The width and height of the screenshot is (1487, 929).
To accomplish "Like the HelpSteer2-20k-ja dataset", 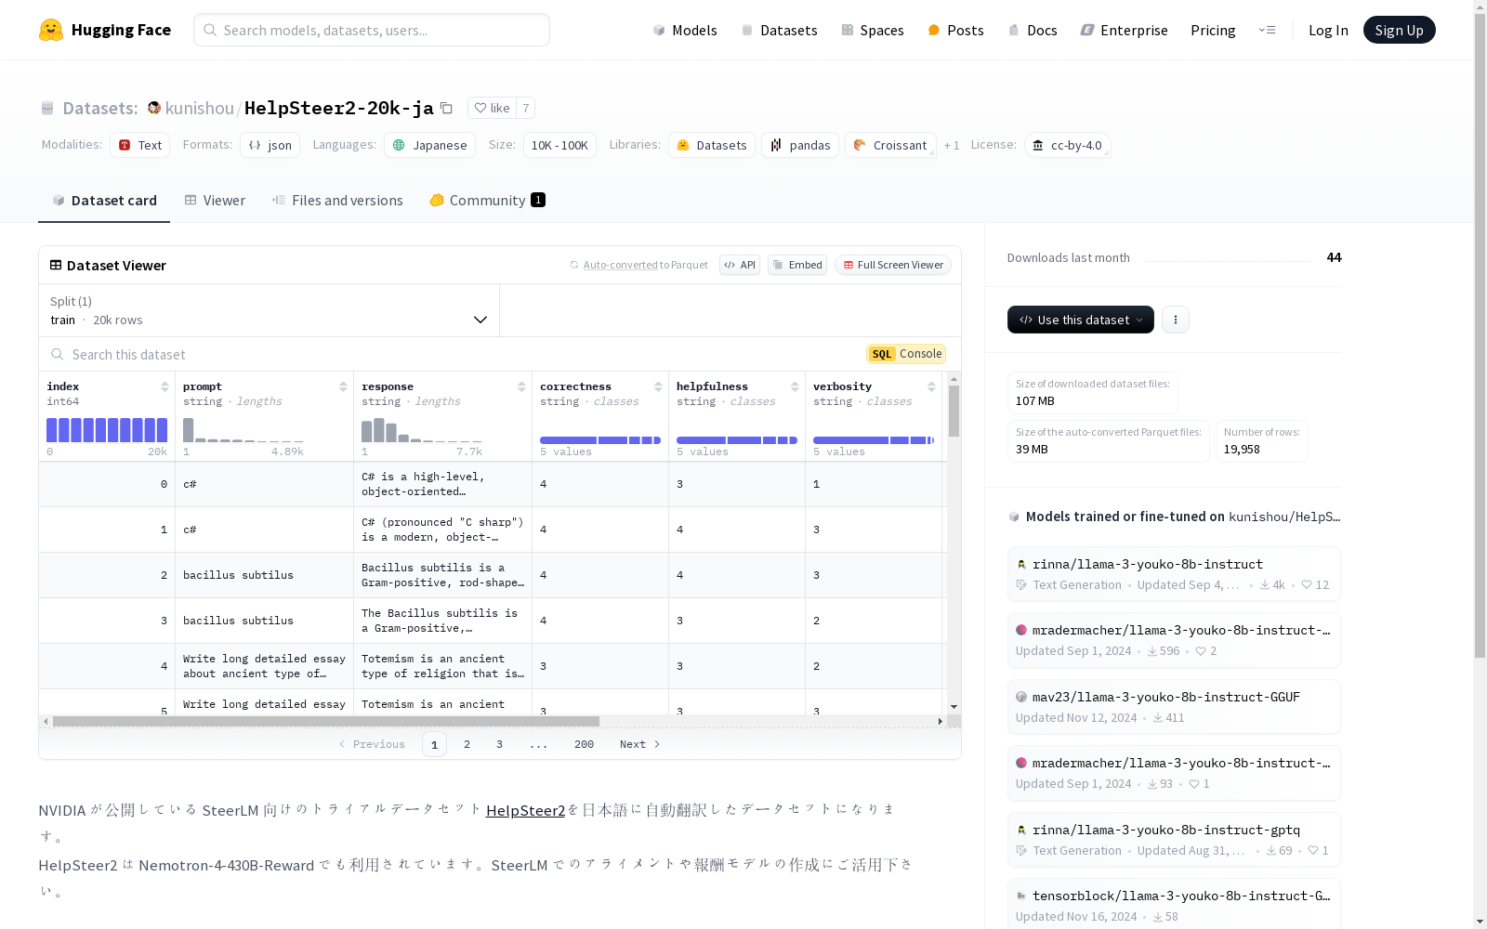I will 492,108.
